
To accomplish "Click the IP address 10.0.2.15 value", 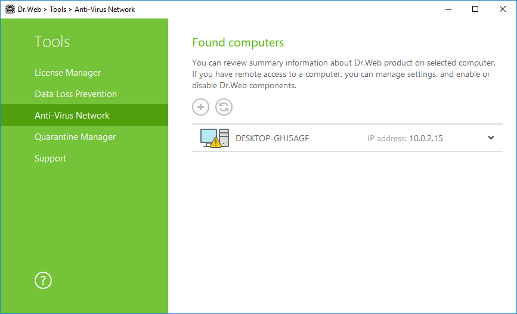I will 426,138.
